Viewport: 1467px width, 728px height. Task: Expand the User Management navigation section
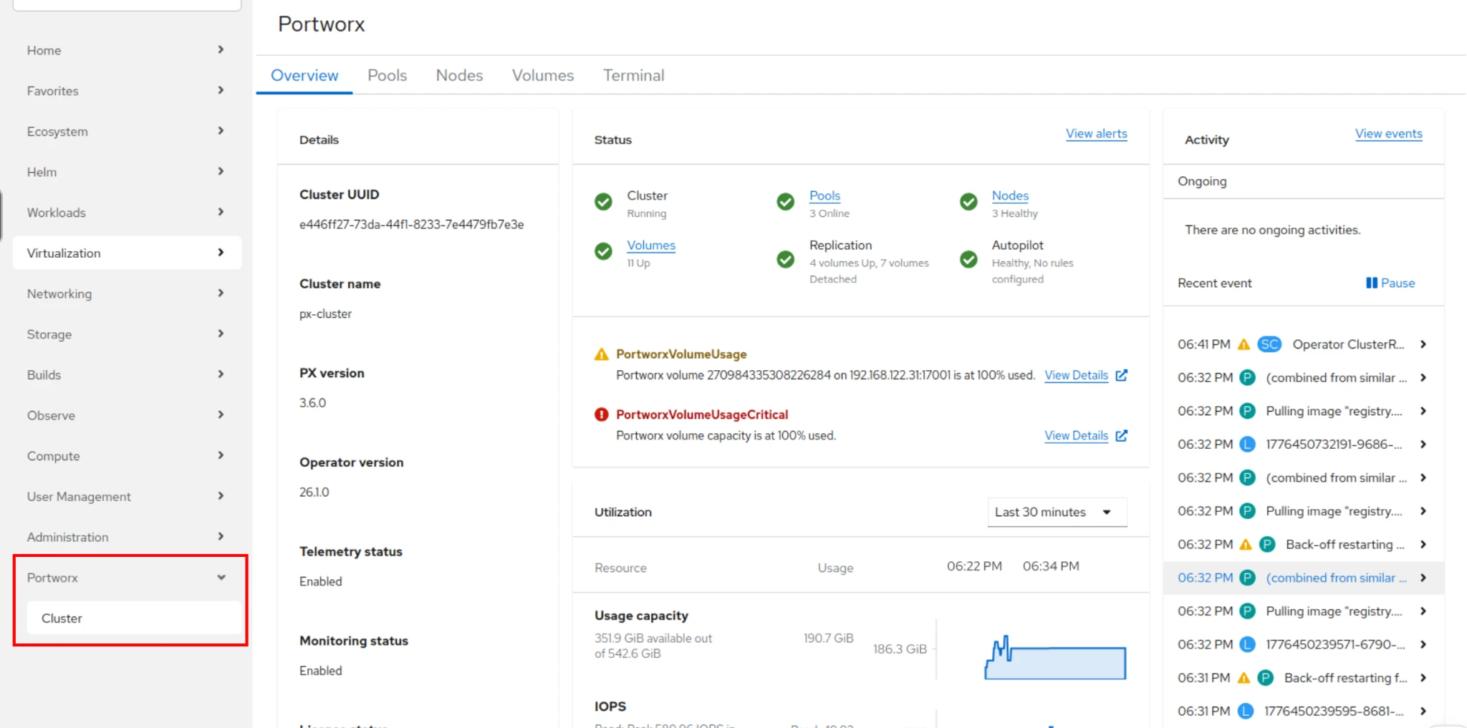tap(127, 497)
